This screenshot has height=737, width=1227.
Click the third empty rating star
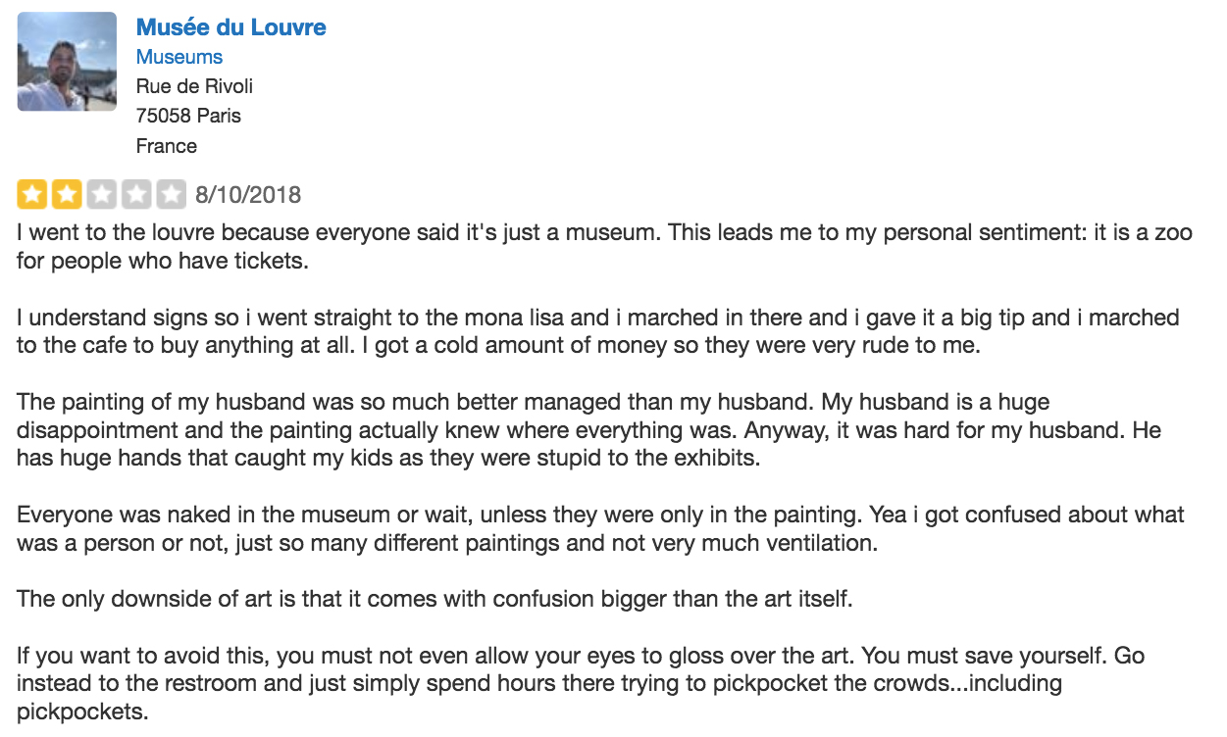tap(102, 194)
